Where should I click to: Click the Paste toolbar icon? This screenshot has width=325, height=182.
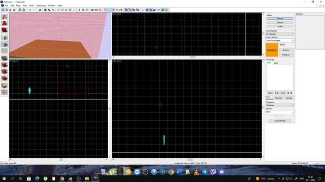coord(87,10)
